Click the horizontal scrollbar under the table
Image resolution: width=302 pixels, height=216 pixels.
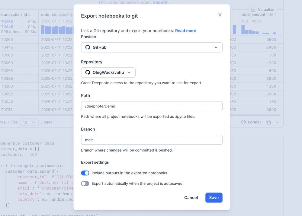click(255, 115)
